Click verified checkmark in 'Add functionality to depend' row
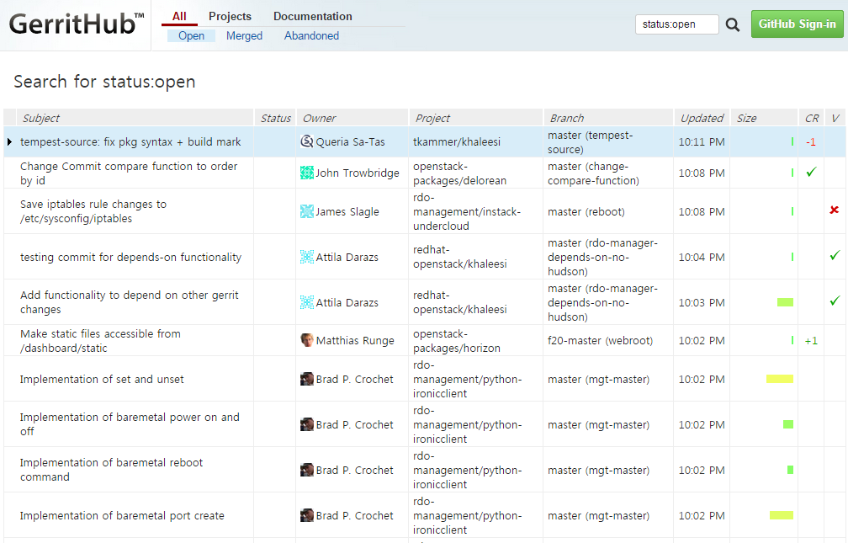The height and width of the screenshot is (543, 848). [x=835, y=301]
